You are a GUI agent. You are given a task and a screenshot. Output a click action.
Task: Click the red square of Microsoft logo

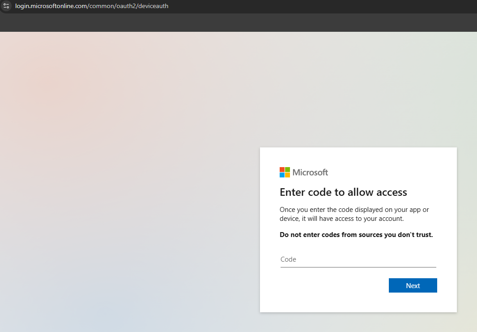click(x=282, y=170)
